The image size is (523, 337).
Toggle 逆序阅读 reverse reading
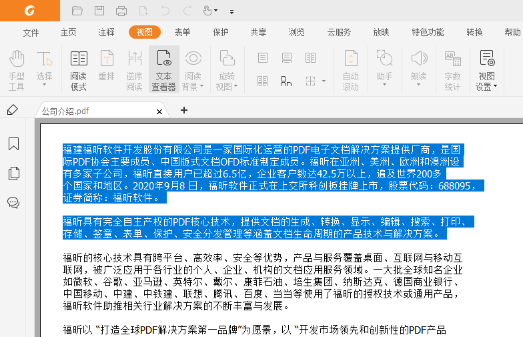click(x=135, y=70)
